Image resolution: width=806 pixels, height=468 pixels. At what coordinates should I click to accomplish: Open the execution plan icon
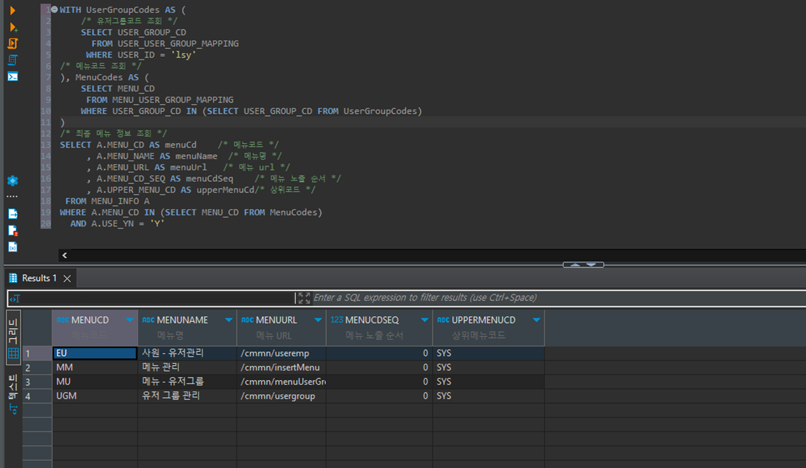(12, 60)
